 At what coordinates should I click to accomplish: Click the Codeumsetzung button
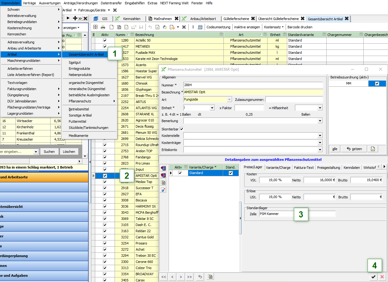pos(218,27)
